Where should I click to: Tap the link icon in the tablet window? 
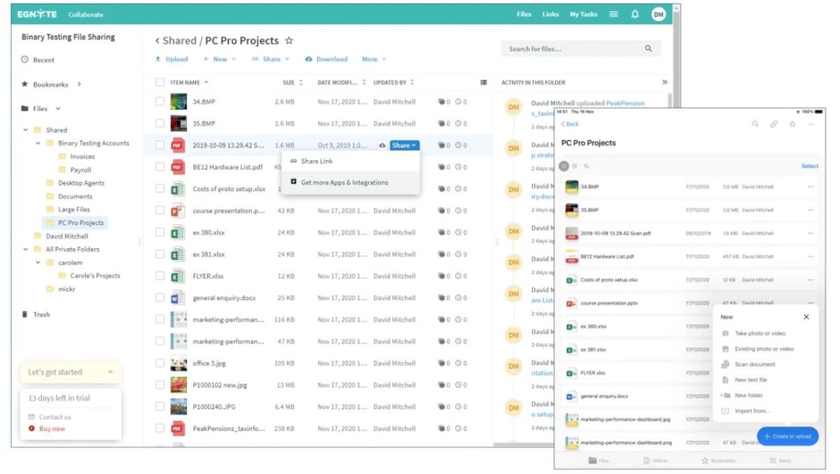tap(773, 124)
